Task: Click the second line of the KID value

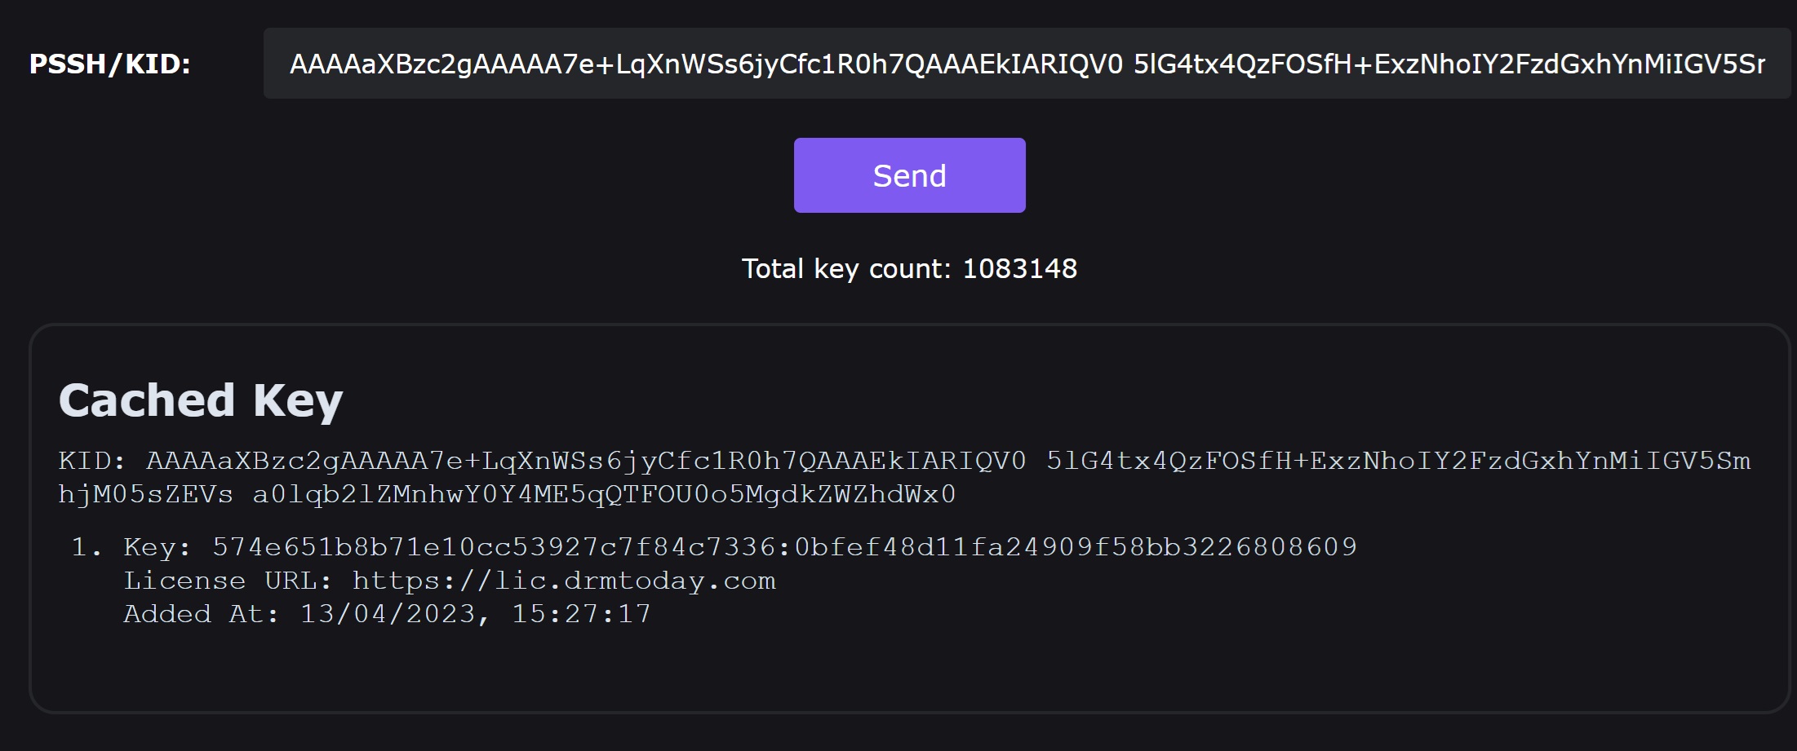Action: coord(506,494)
